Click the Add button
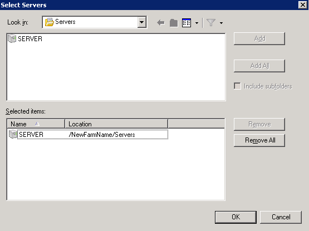This screenshot has width=309, height=231. [259, 38]
